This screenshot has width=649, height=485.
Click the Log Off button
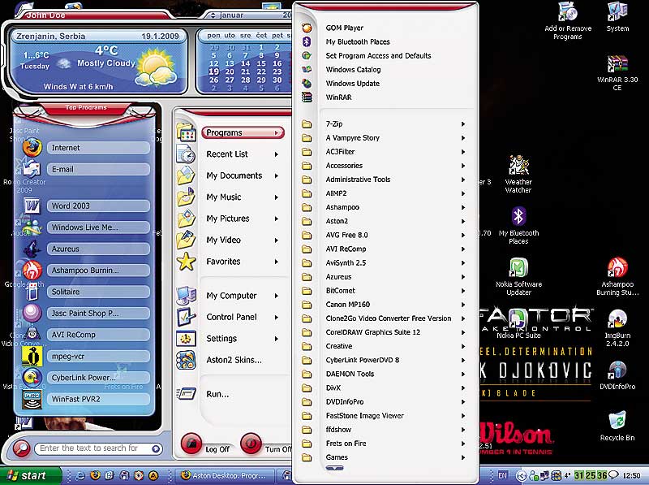coord(191,443)
